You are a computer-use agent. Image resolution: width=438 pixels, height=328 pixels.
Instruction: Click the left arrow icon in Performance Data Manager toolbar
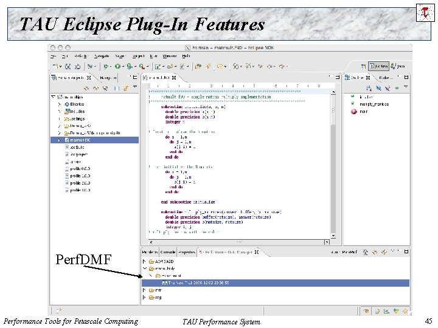(x=375, y=252)
